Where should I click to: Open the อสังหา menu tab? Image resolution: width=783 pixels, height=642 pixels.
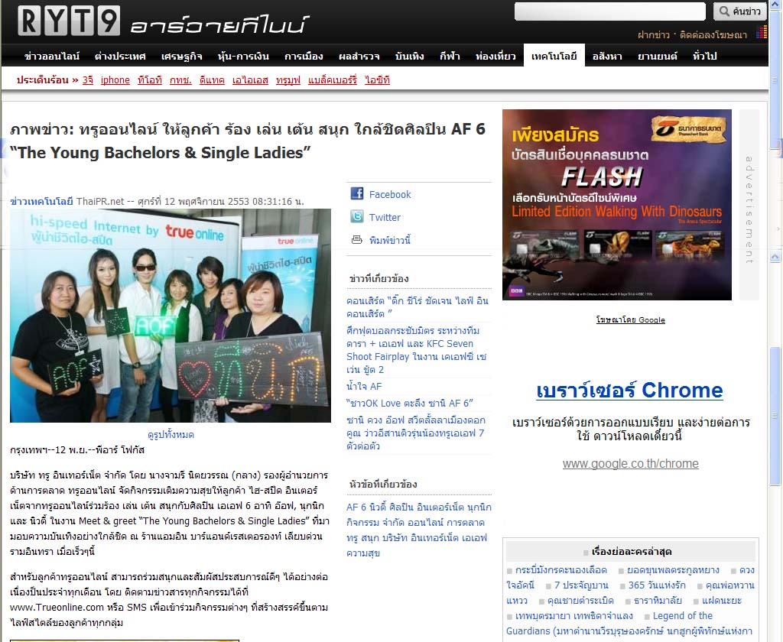(607, 56)
